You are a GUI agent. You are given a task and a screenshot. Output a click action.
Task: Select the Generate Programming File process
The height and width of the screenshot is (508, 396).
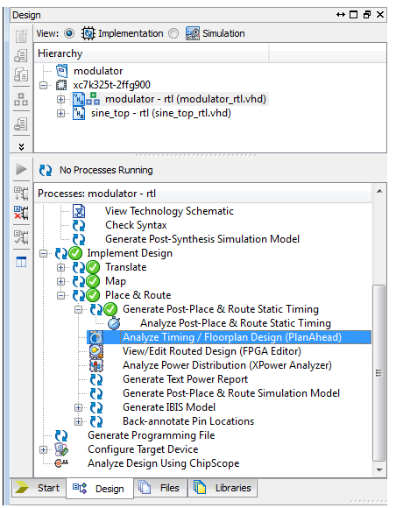click(151, 435)
